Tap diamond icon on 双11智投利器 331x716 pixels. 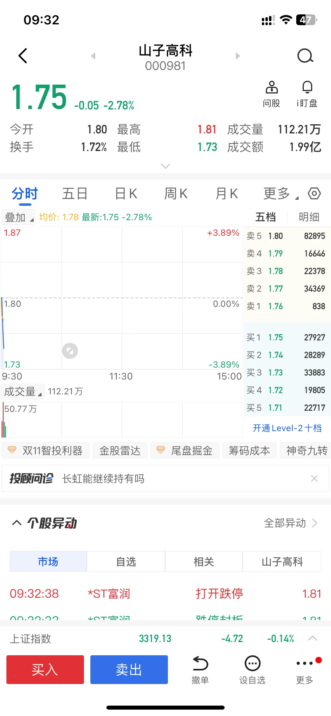pyautogui.click(x=12, y=450)
